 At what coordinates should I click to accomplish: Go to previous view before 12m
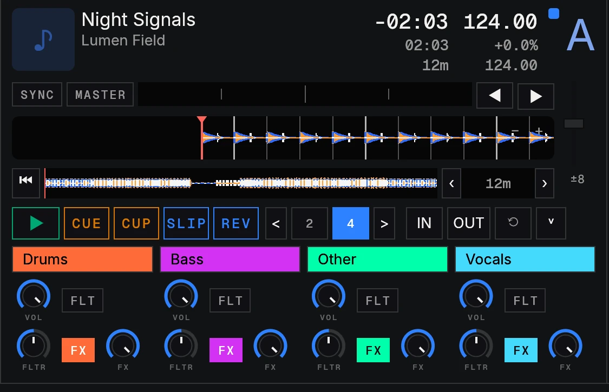coord(451,183)
